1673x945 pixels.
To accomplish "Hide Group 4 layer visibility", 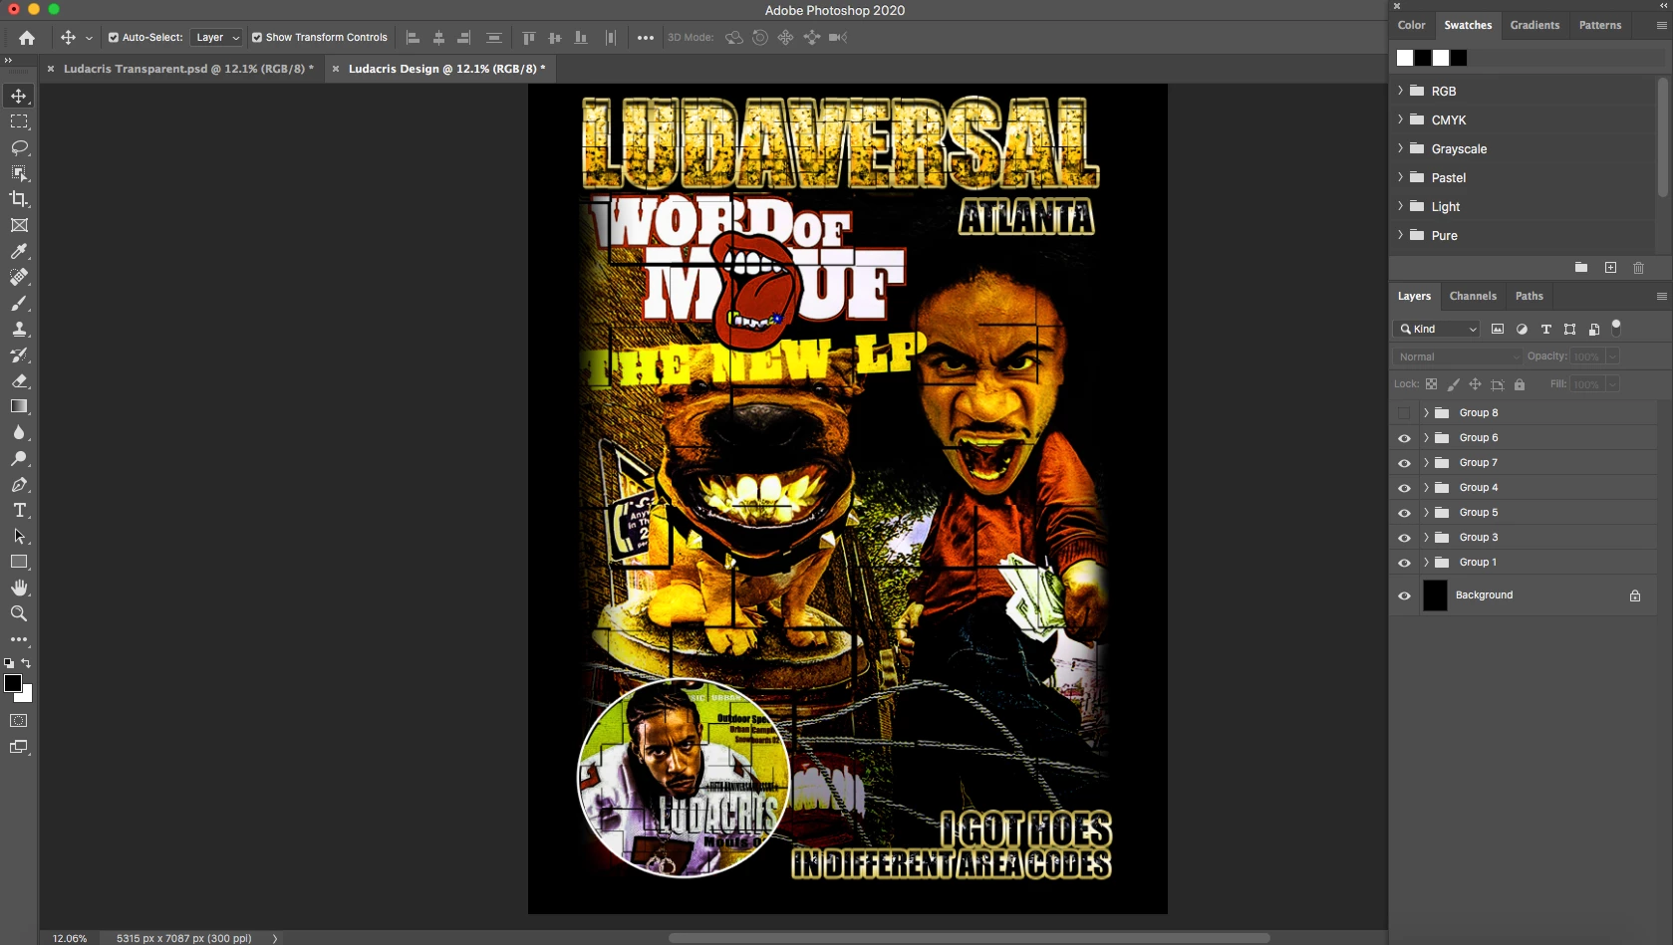I will pos(1404,488).
